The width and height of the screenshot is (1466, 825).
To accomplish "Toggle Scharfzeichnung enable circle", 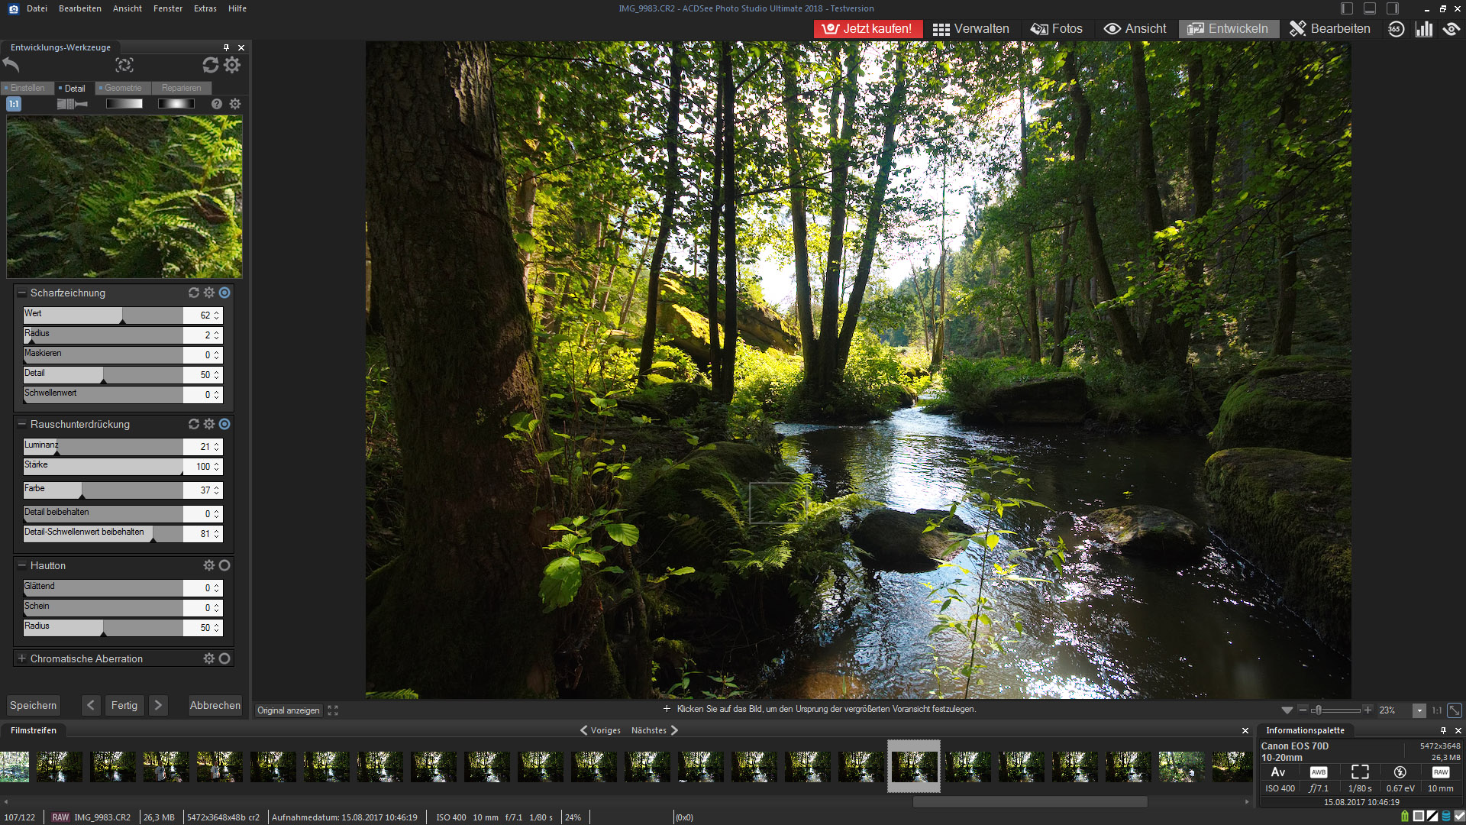I will click(x=224, y=293).
